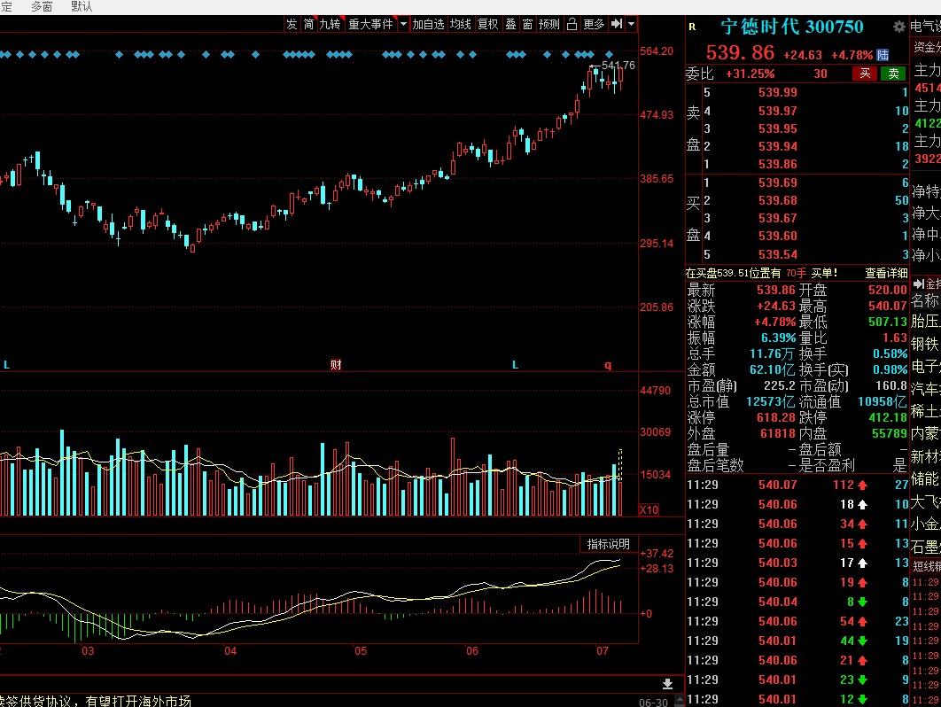Toggle the chart lock icon
Image resolution: width=941 pixels, height=707 pixels.
(x=572, y=24)
